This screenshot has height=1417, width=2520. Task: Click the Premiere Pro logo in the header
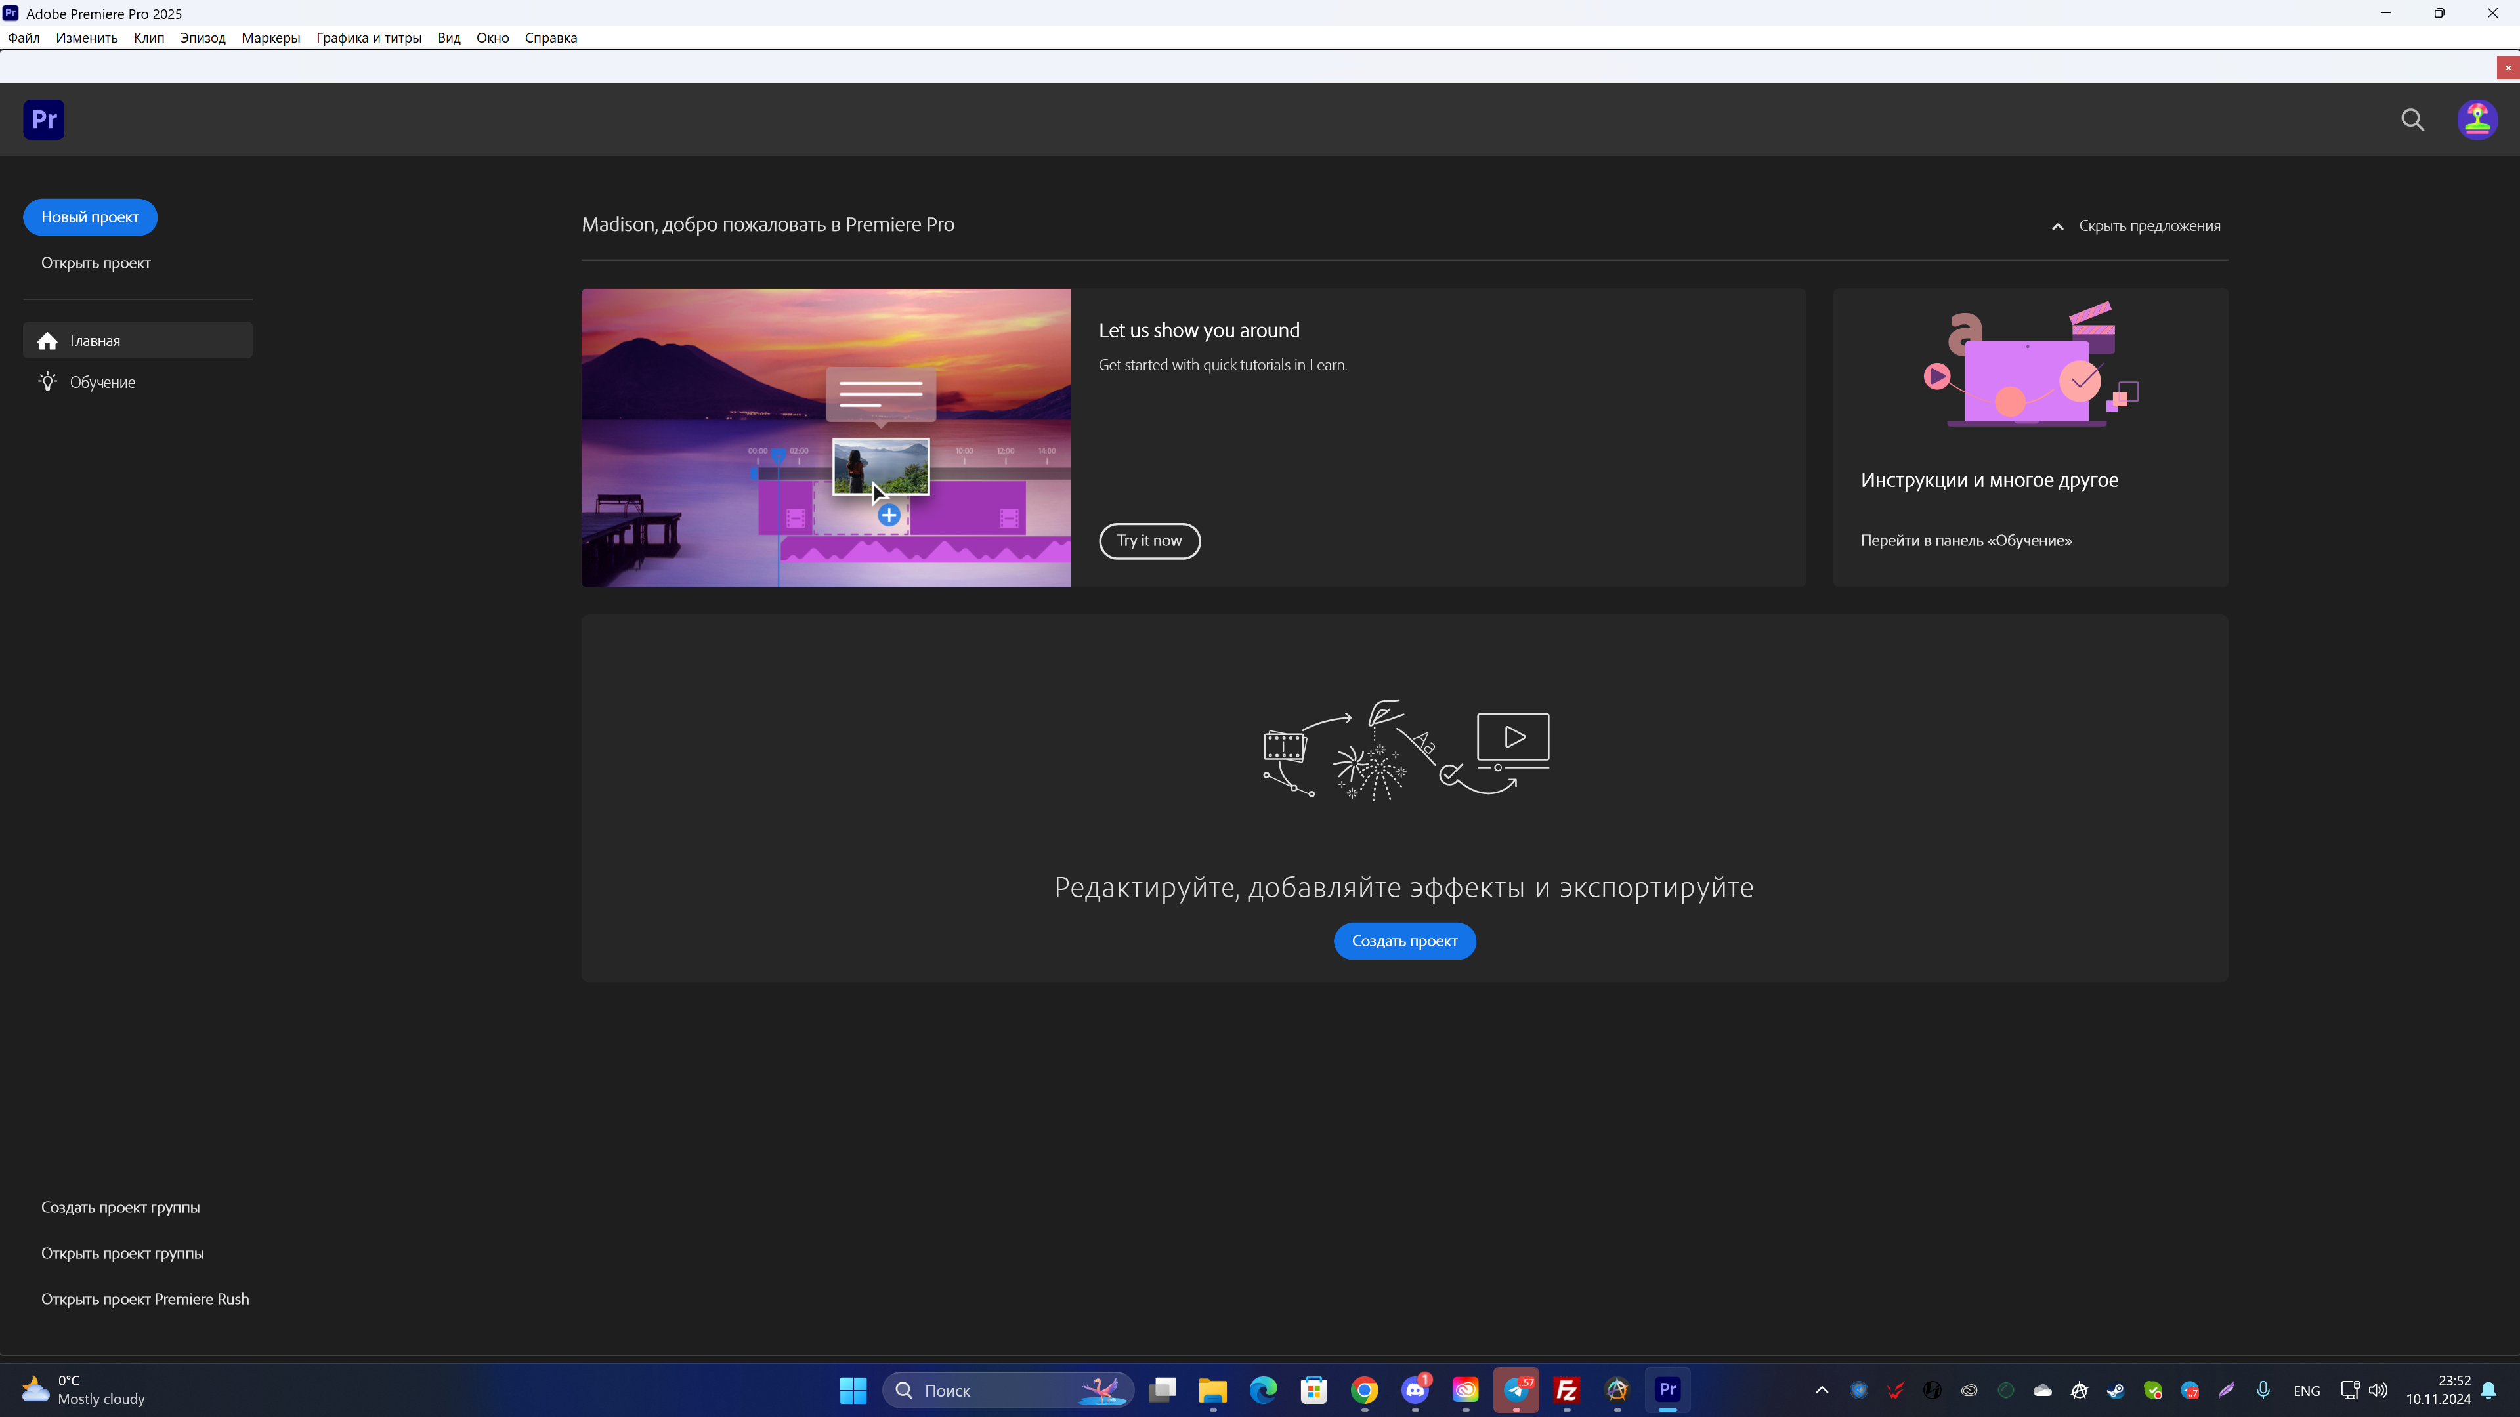[43, 119]
